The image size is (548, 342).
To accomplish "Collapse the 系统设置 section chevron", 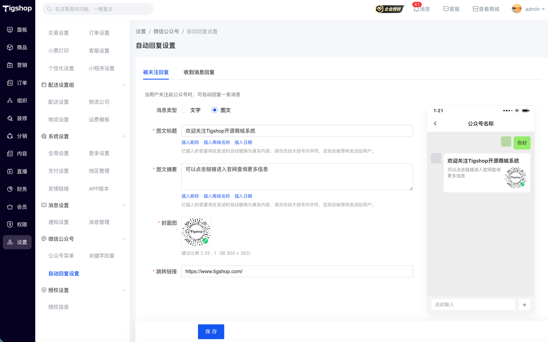I will (124, 136).
